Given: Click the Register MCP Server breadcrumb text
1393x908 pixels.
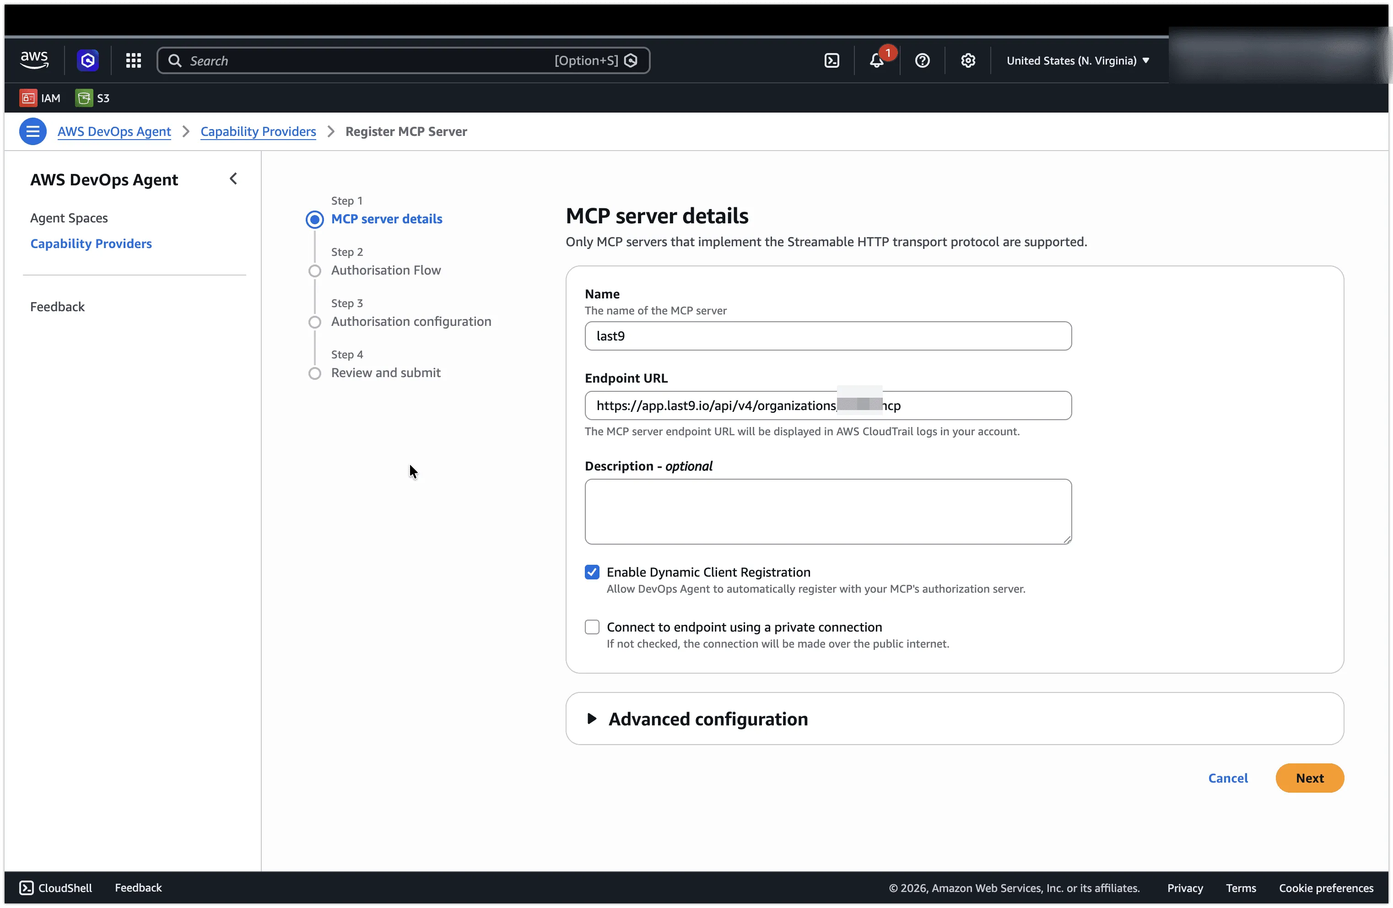Looking at the screenshot, I should pos(406,131).
